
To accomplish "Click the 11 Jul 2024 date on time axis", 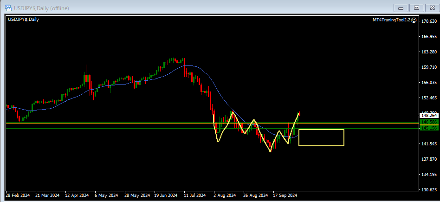I will pyautogui.click(x=194, y=195).
